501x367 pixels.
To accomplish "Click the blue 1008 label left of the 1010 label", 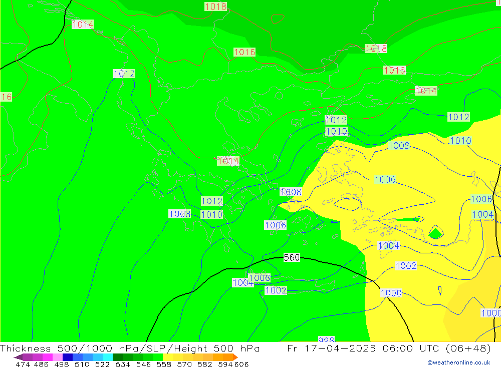I will pos(179,214).
